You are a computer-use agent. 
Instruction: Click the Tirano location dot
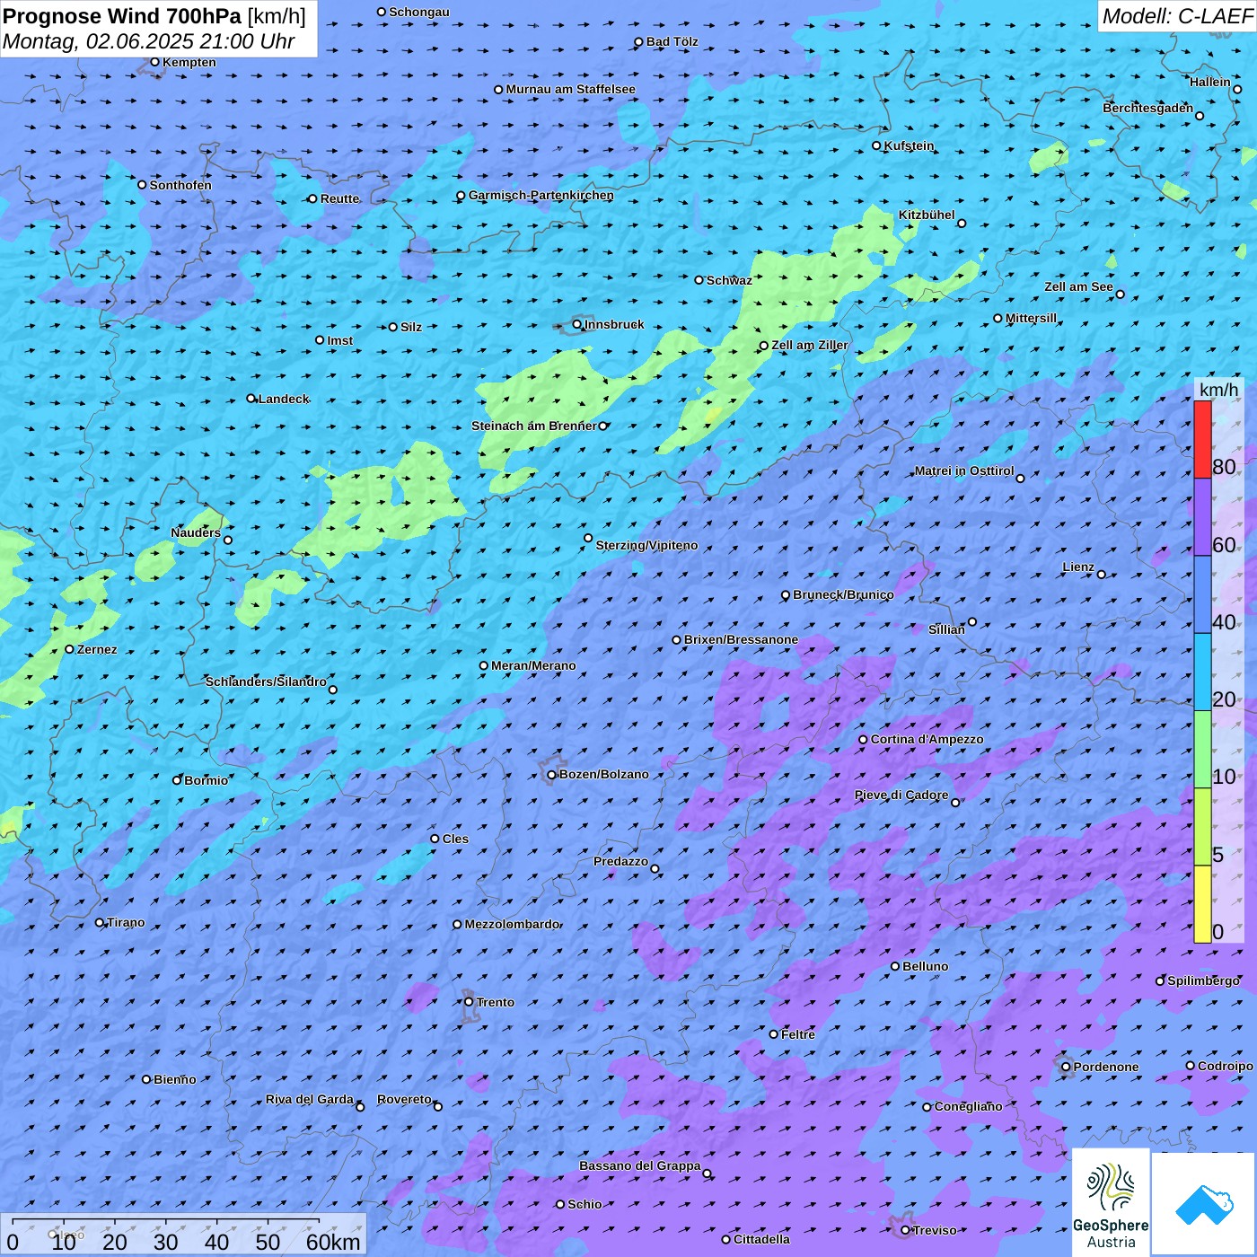click(x=100, y=922)
